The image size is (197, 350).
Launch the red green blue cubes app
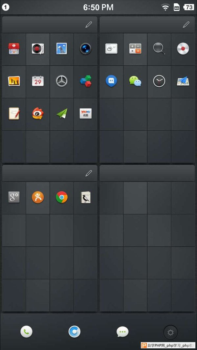[x=86, y=81]
